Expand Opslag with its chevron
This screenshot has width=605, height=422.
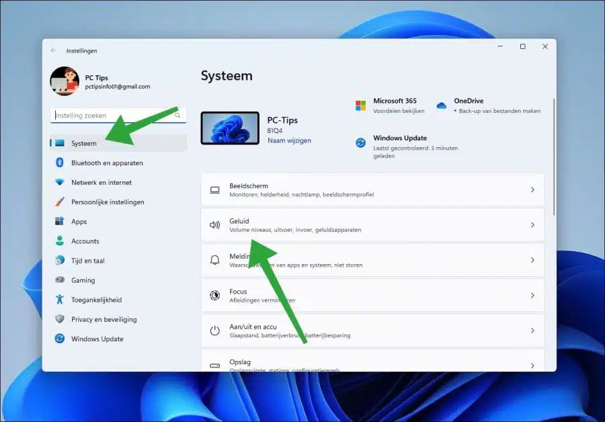(532, 366)
